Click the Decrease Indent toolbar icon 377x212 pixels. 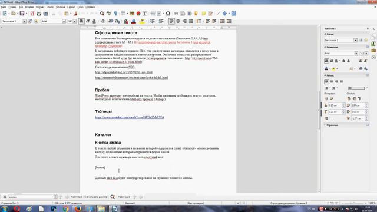tap(229, 21)
